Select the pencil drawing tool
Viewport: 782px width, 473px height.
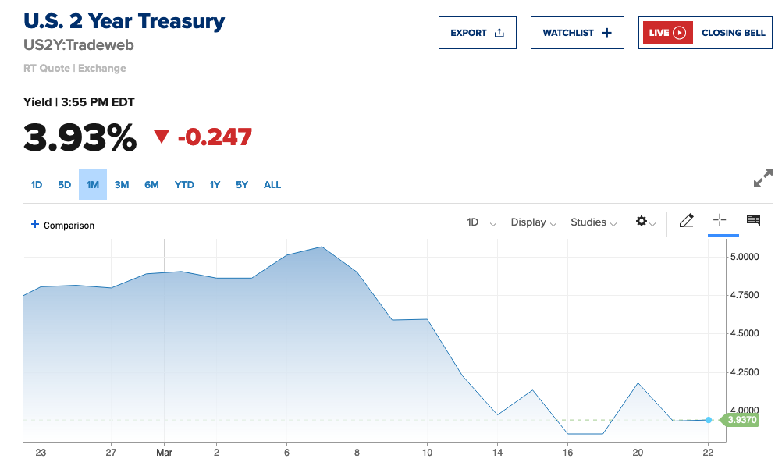pyautogui.click(x=687, y=221)
